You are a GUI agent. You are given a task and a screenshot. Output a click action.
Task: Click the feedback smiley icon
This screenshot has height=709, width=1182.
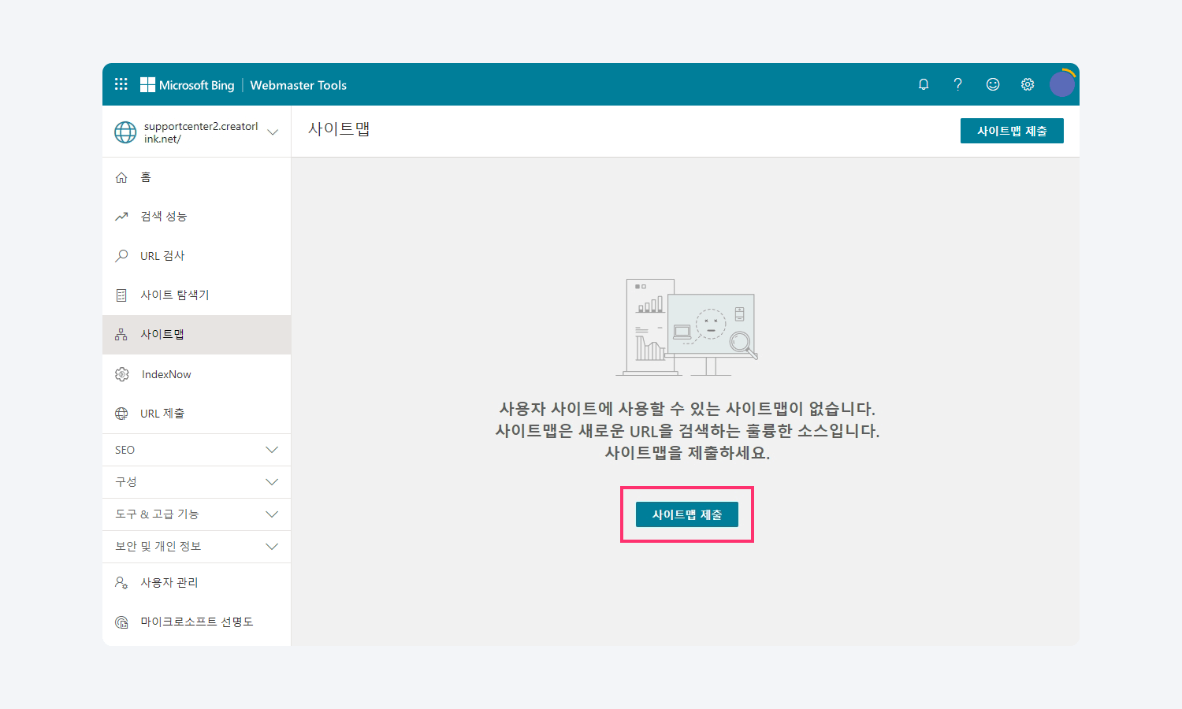(x=993, y=84)
